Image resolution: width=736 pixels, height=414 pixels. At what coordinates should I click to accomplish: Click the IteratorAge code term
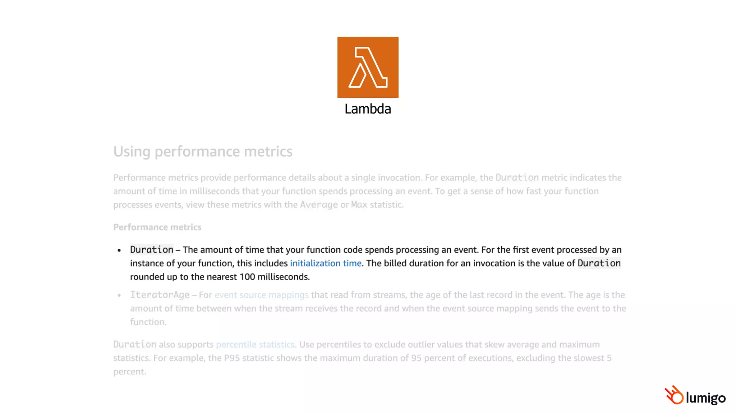coord(160,295)
